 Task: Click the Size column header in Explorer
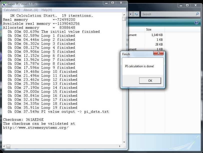154,29
